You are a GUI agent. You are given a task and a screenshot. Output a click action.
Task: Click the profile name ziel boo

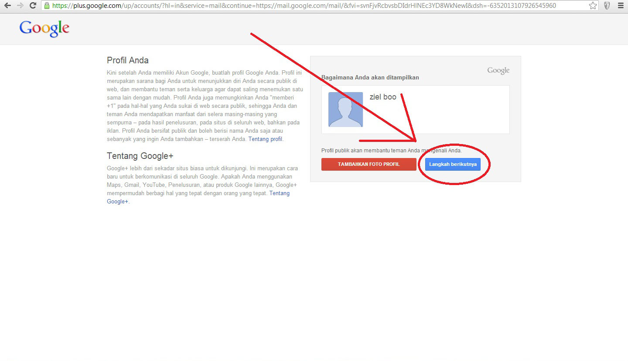pos(383,97)
